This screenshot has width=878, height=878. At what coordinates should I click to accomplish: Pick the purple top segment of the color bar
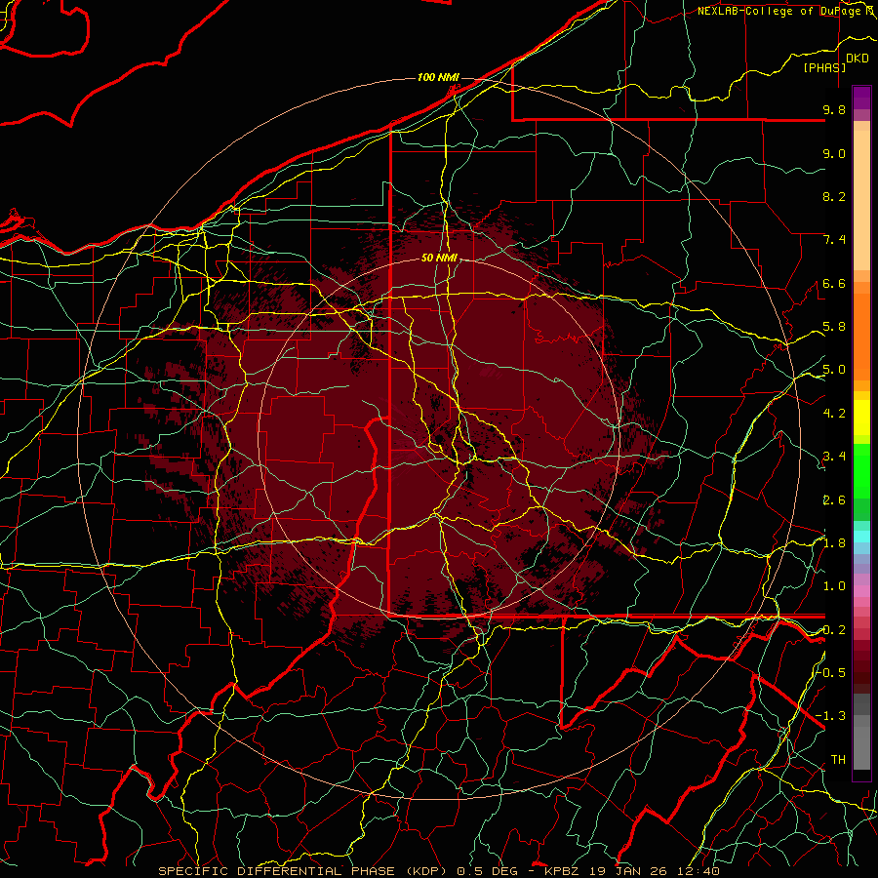pos(861,98)
